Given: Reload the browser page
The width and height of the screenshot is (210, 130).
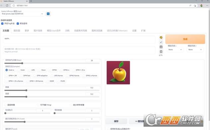Looking at the screenshot, I should [x=7, y=6].
